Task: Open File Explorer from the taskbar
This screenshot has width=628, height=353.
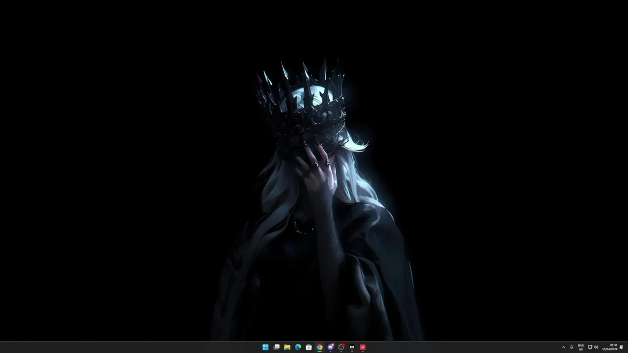Action: [x=287, y=347]
